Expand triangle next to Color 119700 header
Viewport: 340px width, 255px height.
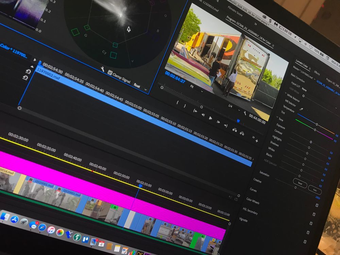point(35,60)
